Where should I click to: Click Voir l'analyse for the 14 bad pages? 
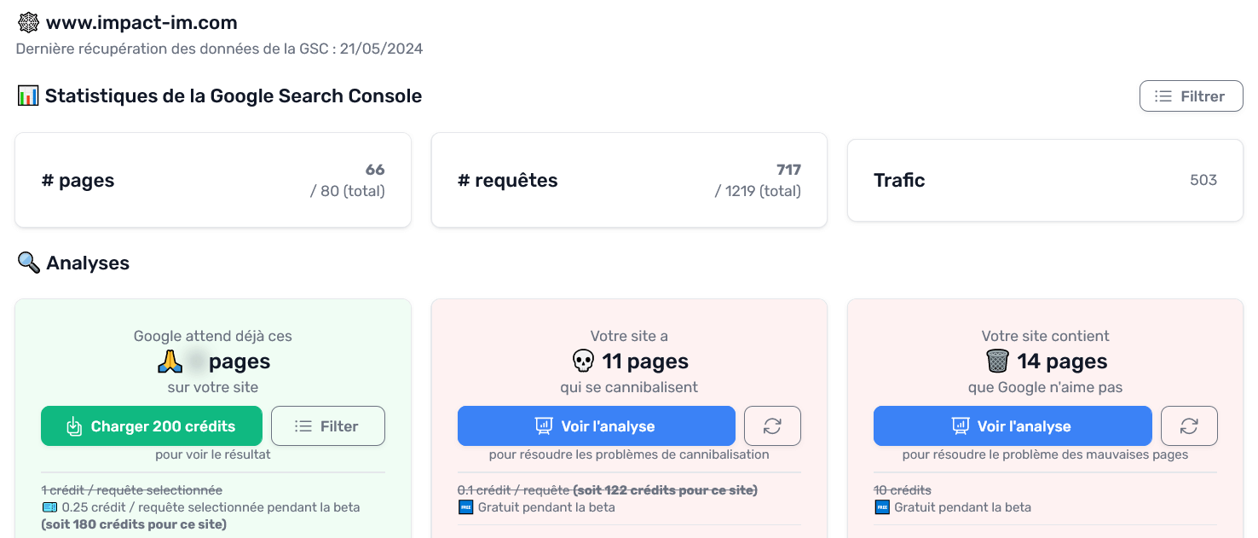click(1013, 426)
